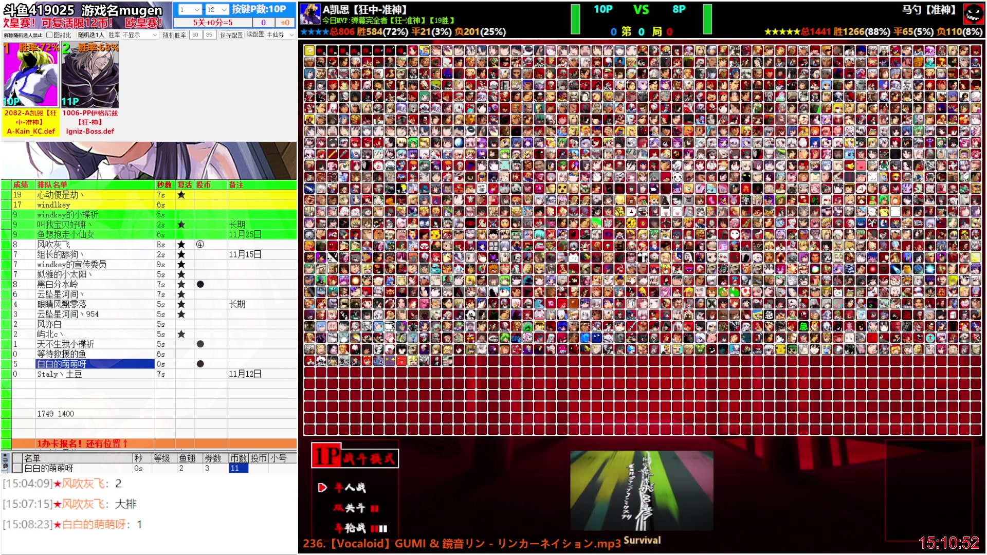Click the star in row 黑白分水岭

coord(181,284)
